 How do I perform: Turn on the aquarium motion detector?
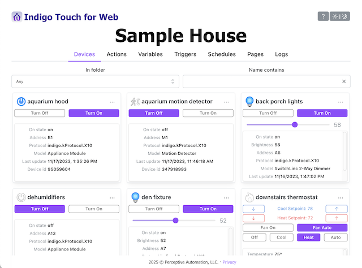208,113
